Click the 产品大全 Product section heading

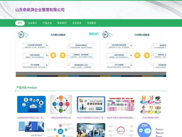click(x=27, y=88)
